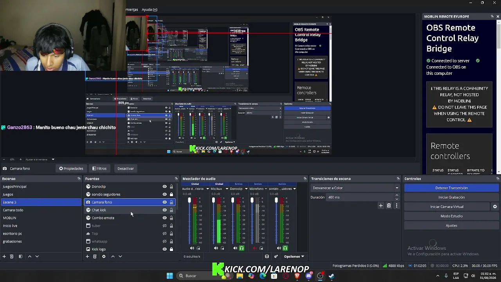This screenshot has height=282, width=501.
Task: Adjust the Donoclip volume fader
Action: coord(233,201)
